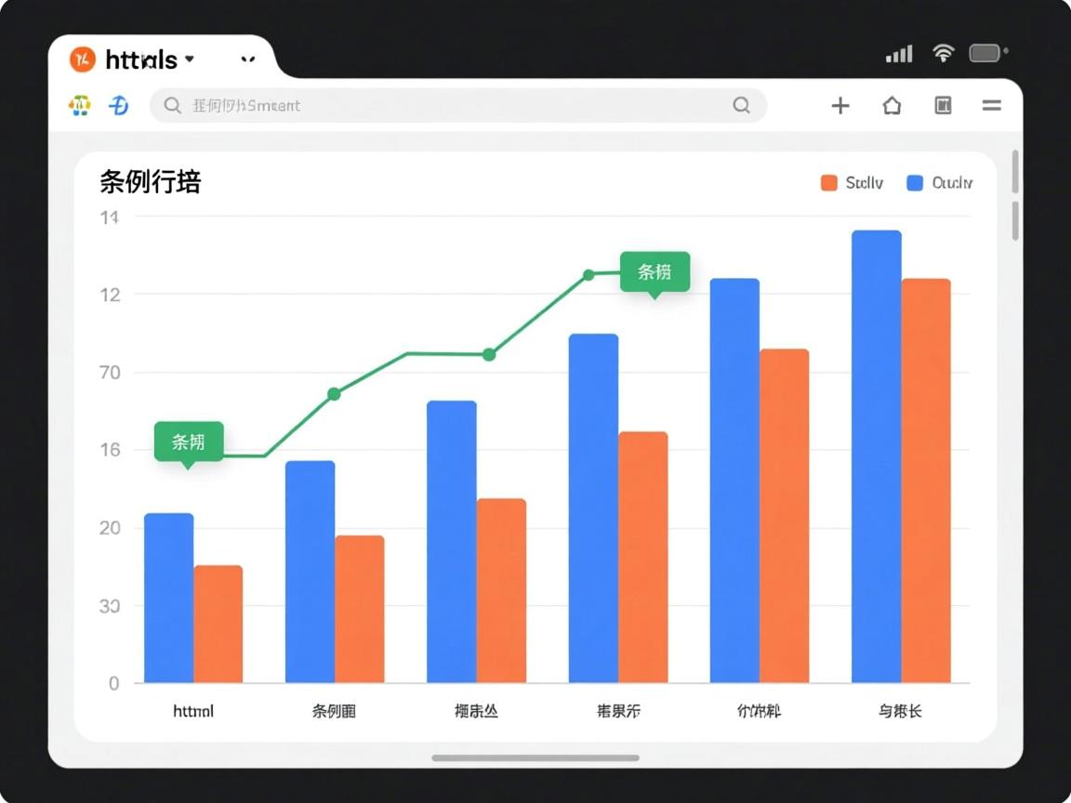Click the home icon in the toolbar
Viewport: 1071px width, 803px height.
coord(892,105)
